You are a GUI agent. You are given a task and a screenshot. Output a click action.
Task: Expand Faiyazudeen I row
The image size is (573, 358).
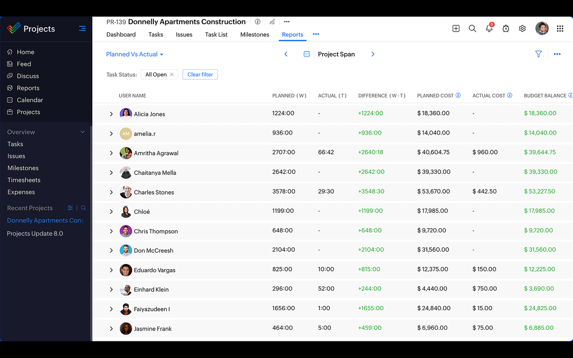click(x=111, y=309)
